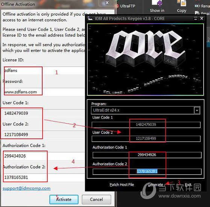210x207 pixels.
Task: Select the UltraEdit v24.x program combo box
Action: click(x=146, y=110)
